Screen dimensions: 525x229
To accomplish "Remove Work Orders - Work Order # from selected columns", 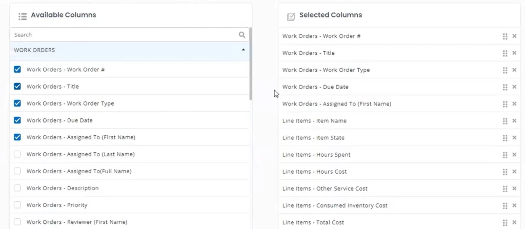I will 514,36.
